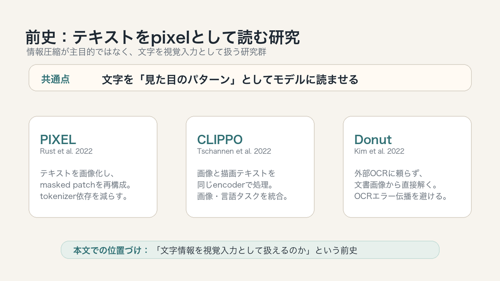Click the line 外部OCRに頼らず、

[389, 173]
